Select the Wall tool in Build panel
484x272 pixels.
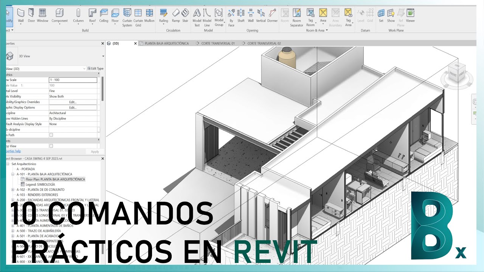(x=21, y=15)
